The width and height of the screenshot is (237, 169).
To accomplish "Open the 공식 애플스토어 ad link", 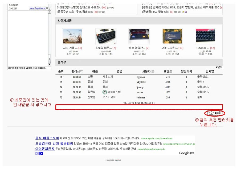I will (x=47, y=138).
